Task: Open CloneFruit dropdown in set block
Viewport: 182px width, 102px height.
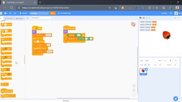Action: coord(72,39)
